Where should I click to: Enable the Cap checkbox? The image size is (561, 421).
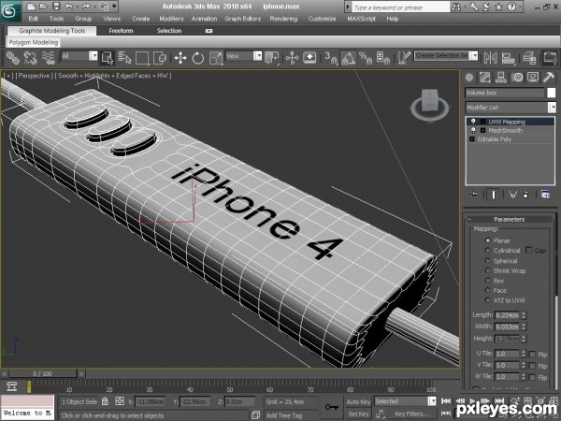tap(529, 250)
